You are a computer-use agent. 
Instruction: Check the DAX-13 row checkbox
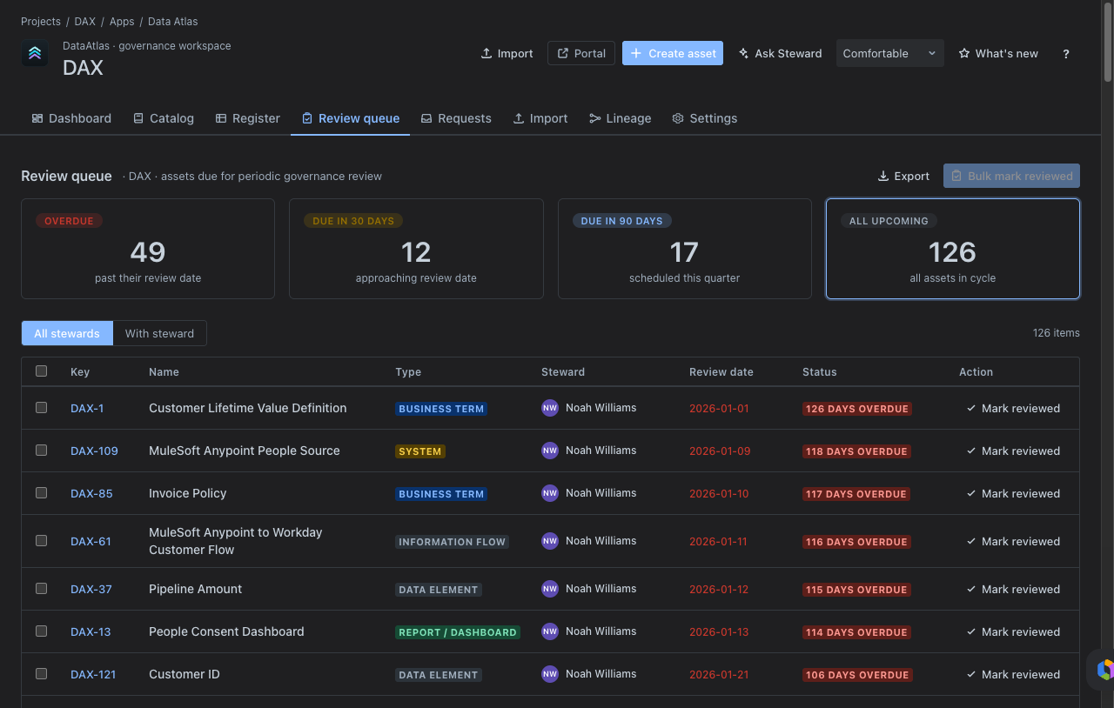coord(41,631)
